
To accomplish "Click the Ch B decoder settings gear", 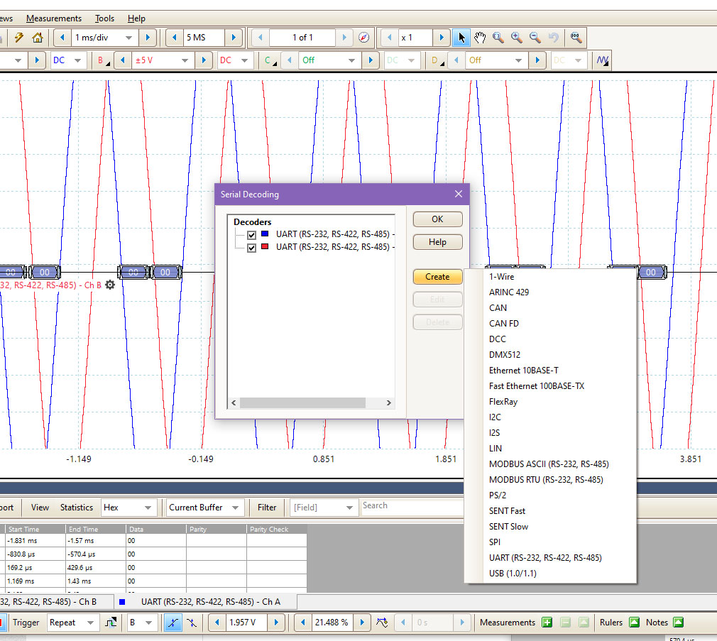I will point(110,285).
